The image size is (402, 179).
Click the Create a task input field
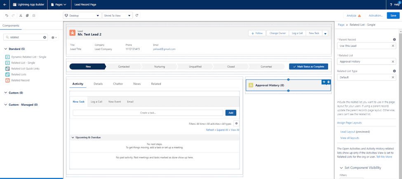coord(148,113)
